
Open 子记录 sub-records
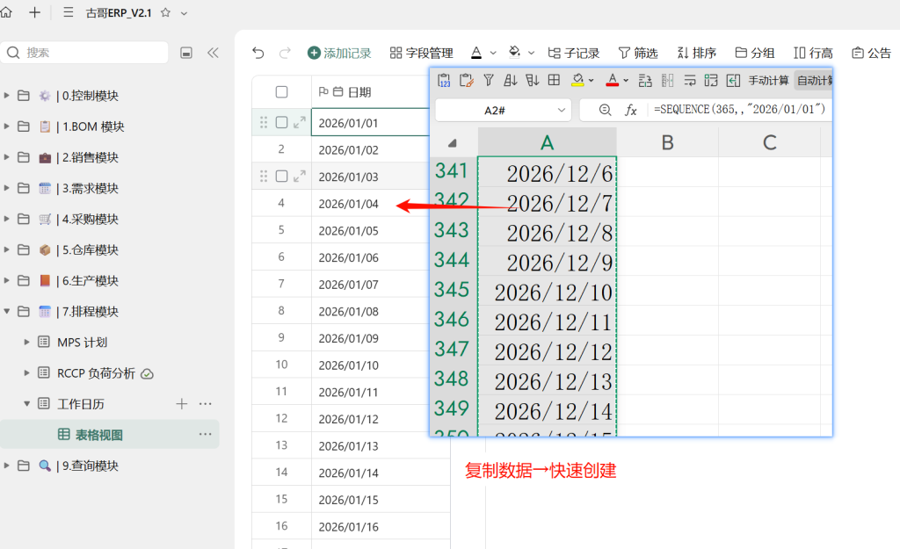coord(573,54)
